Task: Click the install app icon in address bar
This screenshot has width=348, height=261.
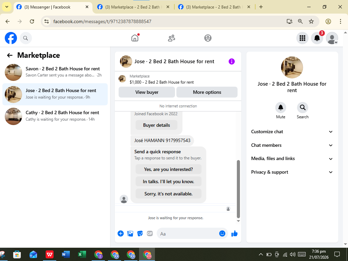Action: (289, 21)
